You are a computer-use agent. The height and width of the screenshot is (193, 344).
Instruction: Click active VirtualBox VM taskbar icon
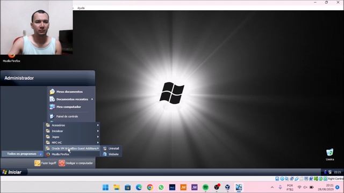[x=239, y=187]
